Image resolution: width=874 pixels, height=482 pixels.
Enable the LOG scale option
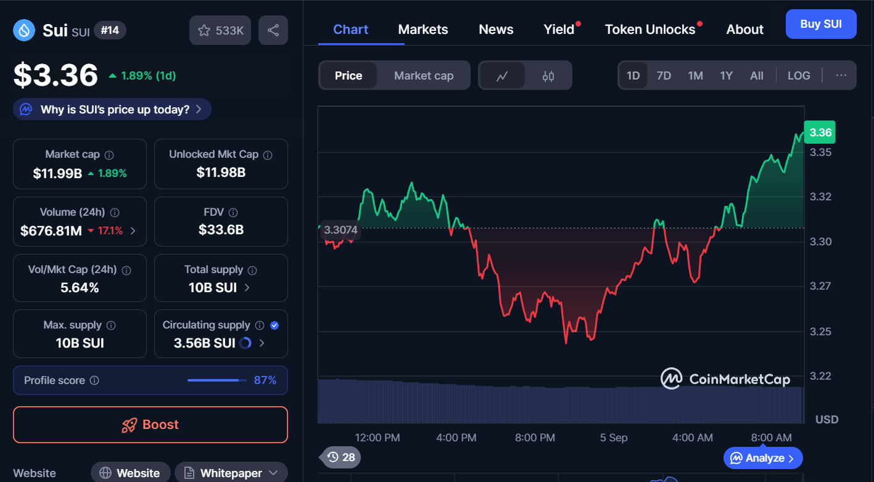[x=799, y=76]
